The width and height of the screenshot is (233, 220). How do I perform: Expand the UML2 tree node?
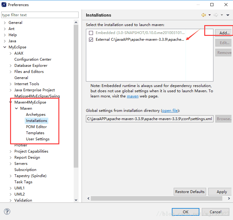click(x=11, y=194)
